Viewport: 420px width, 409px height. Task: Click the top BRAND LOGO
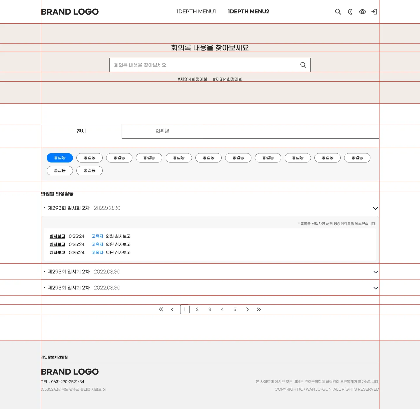coord(70,12)
